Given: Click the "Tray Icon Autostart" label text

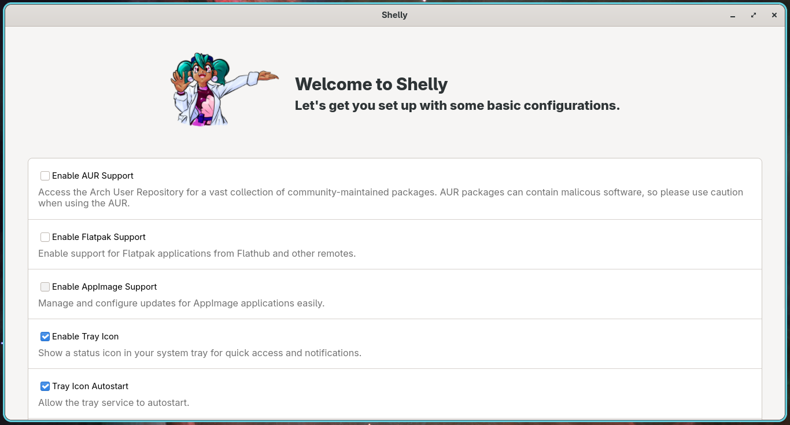Looking at the screenshot, I should (90, 386).
